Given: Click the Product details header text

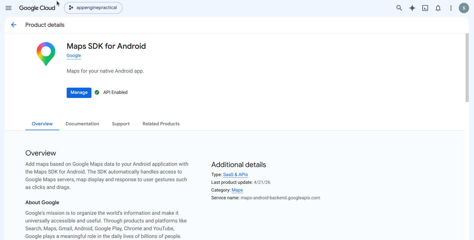Looking at the screenshot, I should pos(45,25).
